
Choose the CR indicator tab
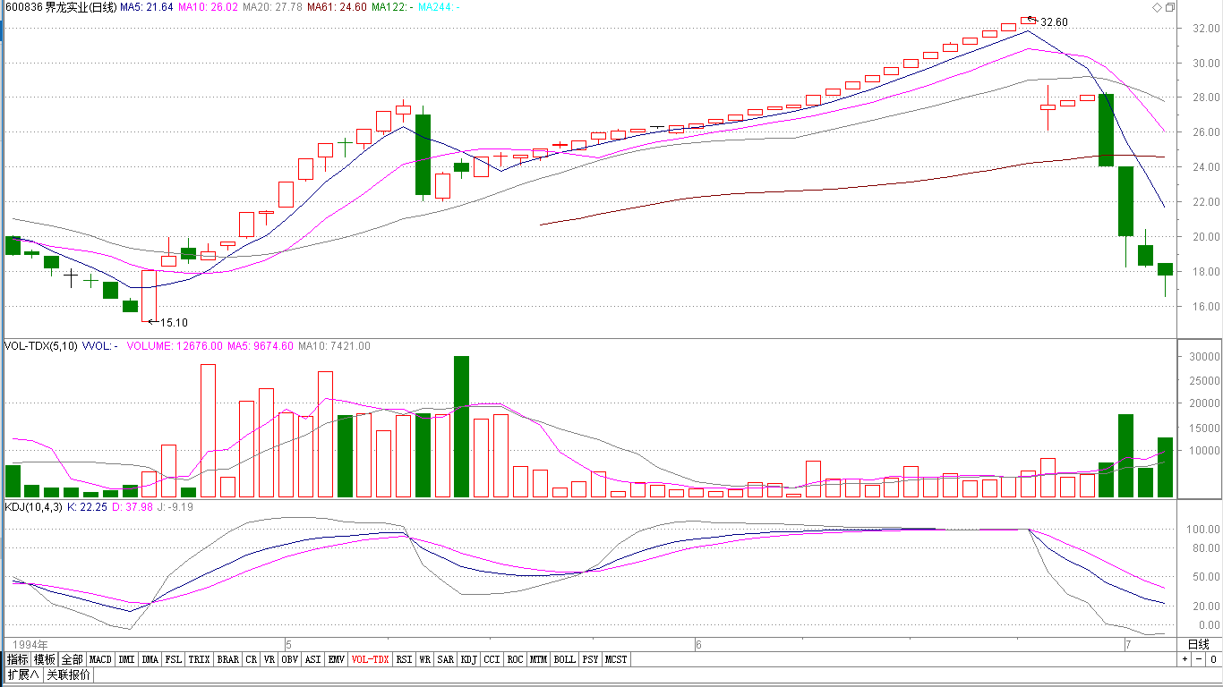[x=252, y=659]
